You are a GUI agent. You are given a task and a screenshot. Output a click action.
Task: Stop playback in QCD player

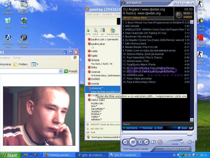click(x=140, y=142)
